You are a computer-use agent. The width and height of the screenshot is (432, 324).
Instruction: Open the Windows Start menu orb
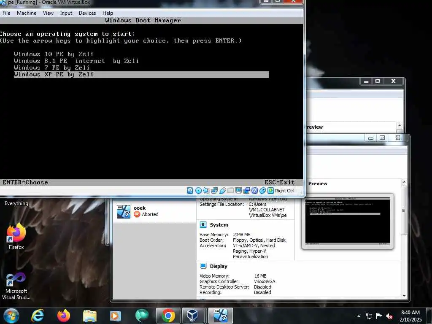pos(11,316)
